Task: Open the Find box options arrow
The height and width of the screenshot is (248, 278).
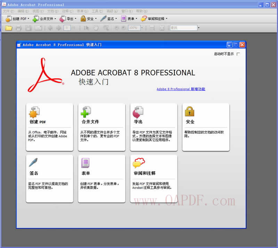Action: click(x=198, y=28)
